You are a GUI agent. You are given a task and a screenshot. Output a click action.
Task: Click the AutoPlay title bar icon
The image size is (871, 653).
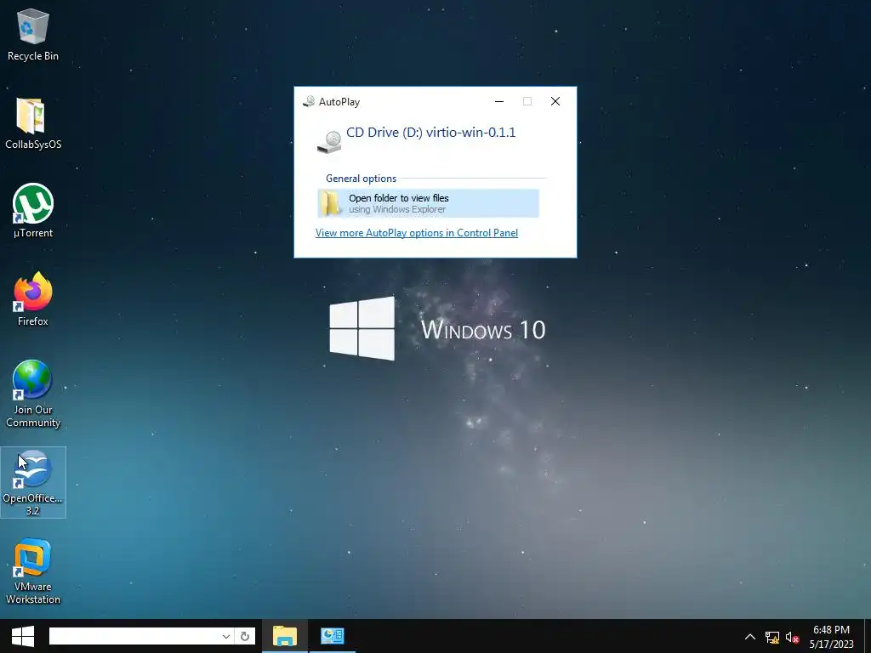(309, 102)
